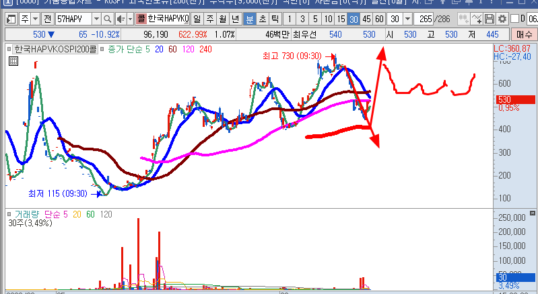Viewport: 538px width, 294px height.
Task: Click the 최고 730 (09:30) label
Action: 292,56
